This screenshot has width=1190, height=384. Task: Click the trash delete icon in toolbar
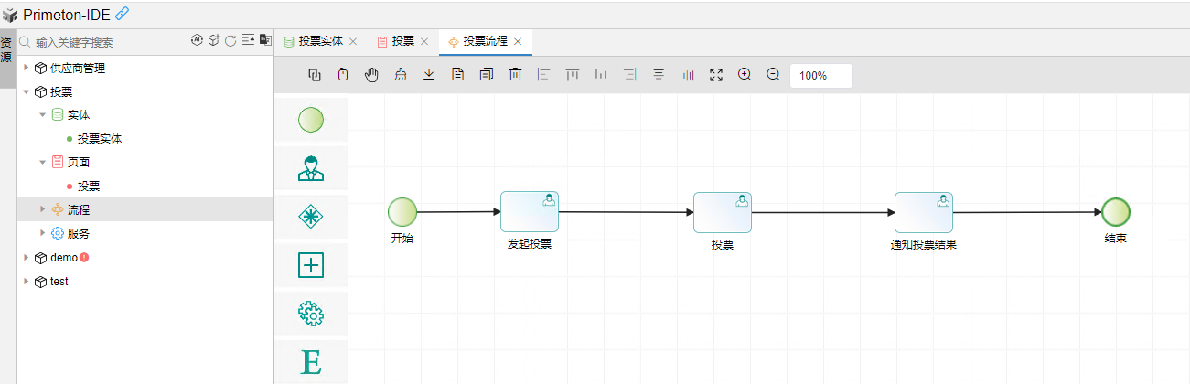515,75
